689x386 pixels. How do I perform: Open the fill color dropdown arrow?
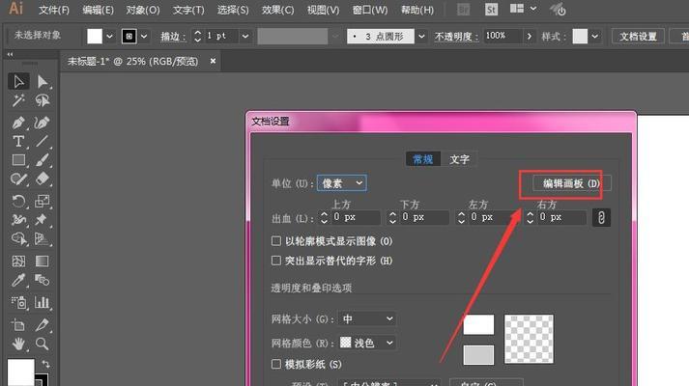[110, 36]
